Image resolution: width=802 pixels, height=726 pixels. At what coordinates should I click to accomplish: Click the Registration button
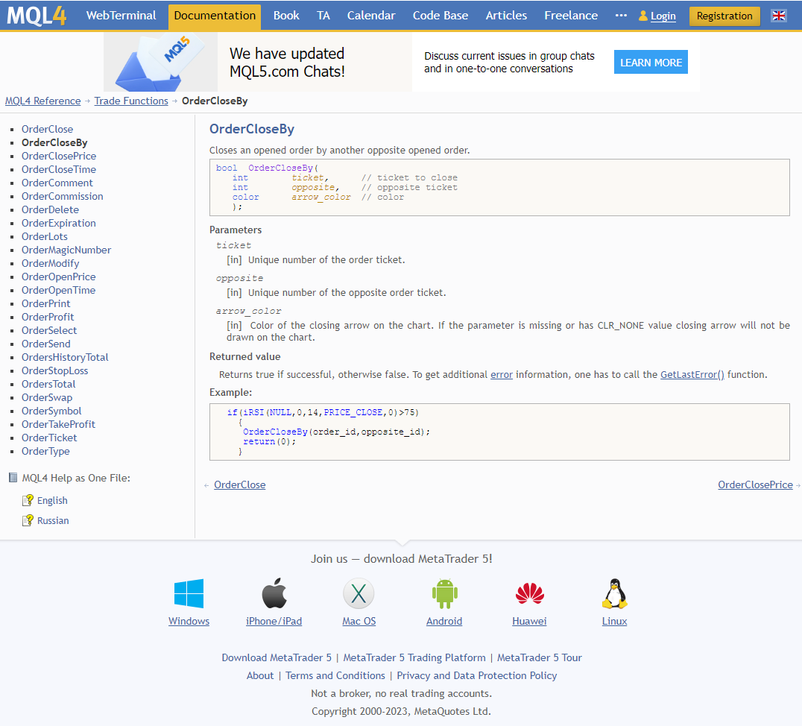click(x=724, y=16)
